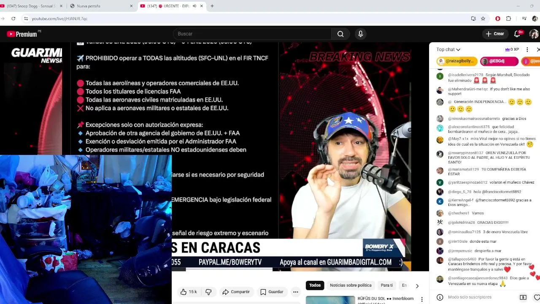Click the Super Chat dollar icon

tap(523, 297)
